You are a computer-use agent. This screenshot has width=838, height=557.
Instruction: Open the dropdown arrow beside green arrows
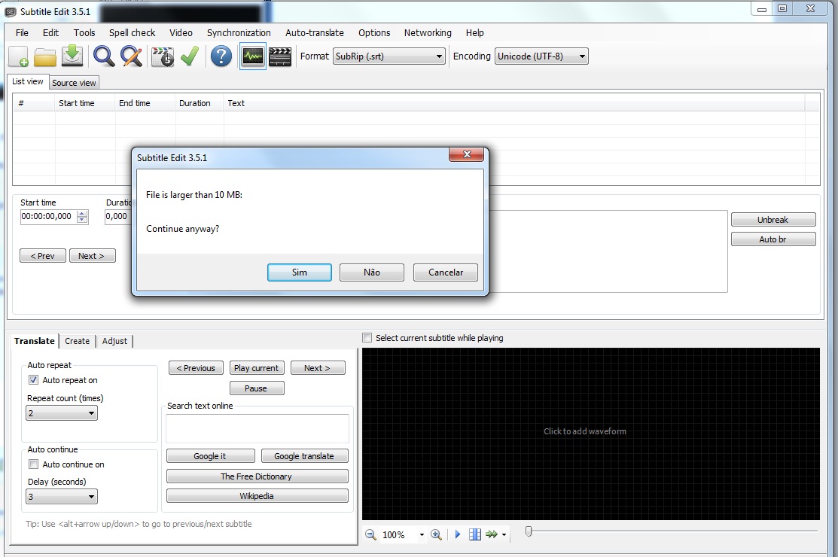tap(504, 534)
